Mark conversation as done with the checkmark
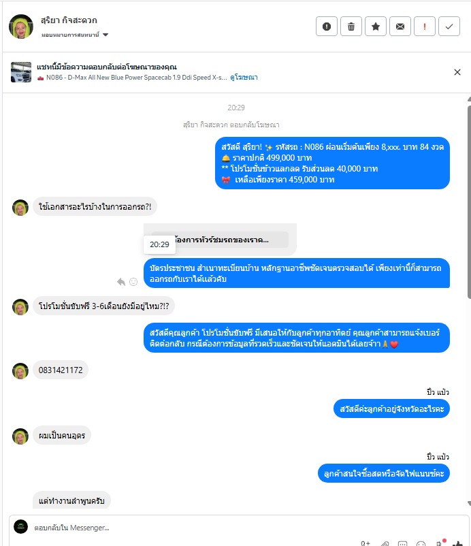Image resolution: width=471 pixels, height=546 pixels. click(449, 27)
